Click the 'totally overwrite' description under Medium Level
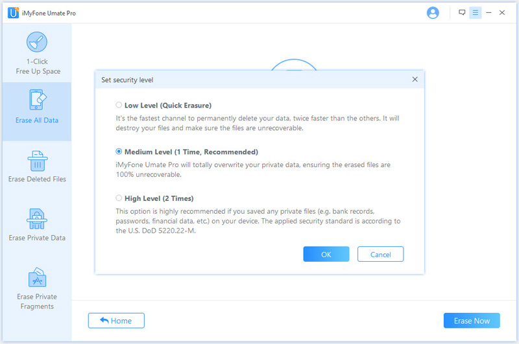Viewport: 519px width, 344px height. 253,170
